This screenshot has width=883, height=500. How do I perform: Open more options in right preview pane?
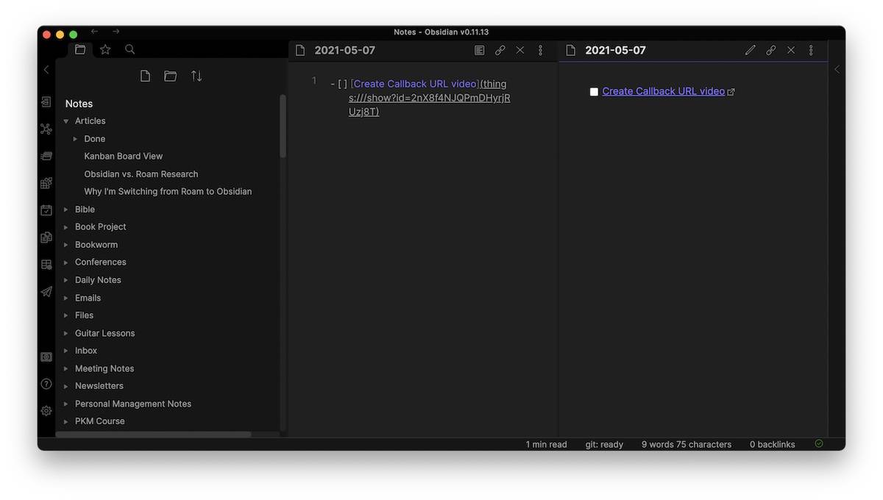(811, 51)
